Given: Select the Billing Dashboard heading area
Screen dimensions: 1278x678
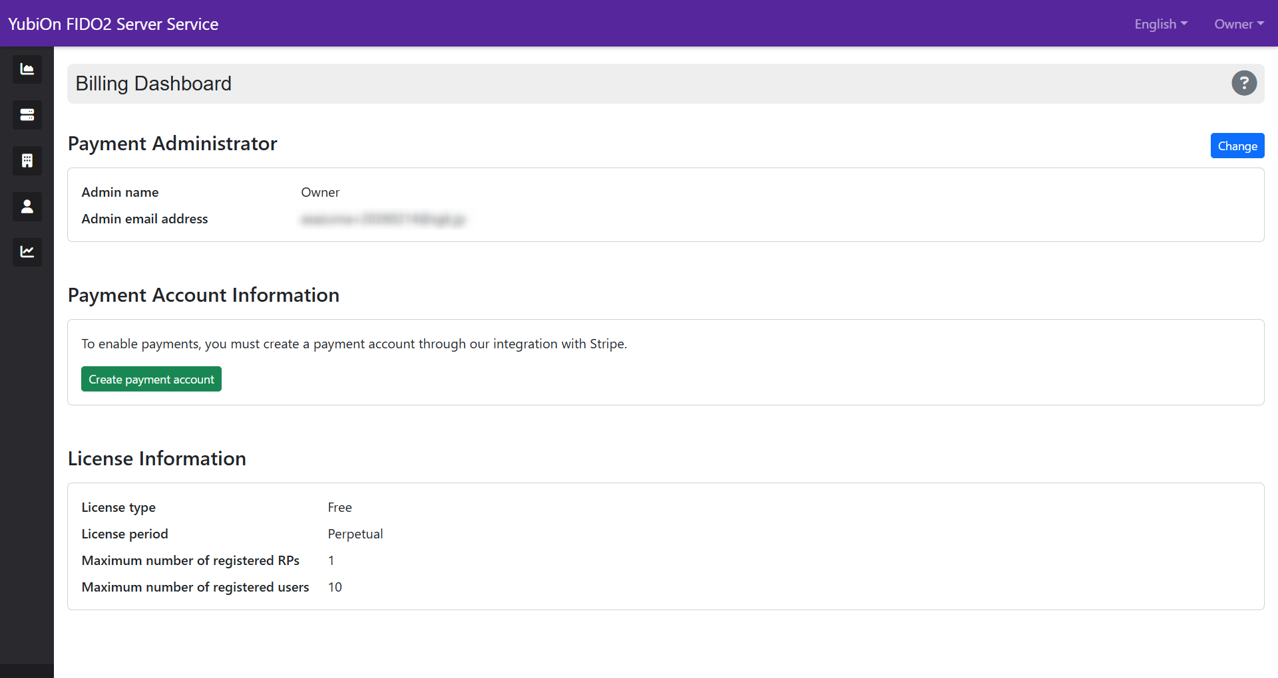Looking at the screenshot, I should [x=154, y=83].
